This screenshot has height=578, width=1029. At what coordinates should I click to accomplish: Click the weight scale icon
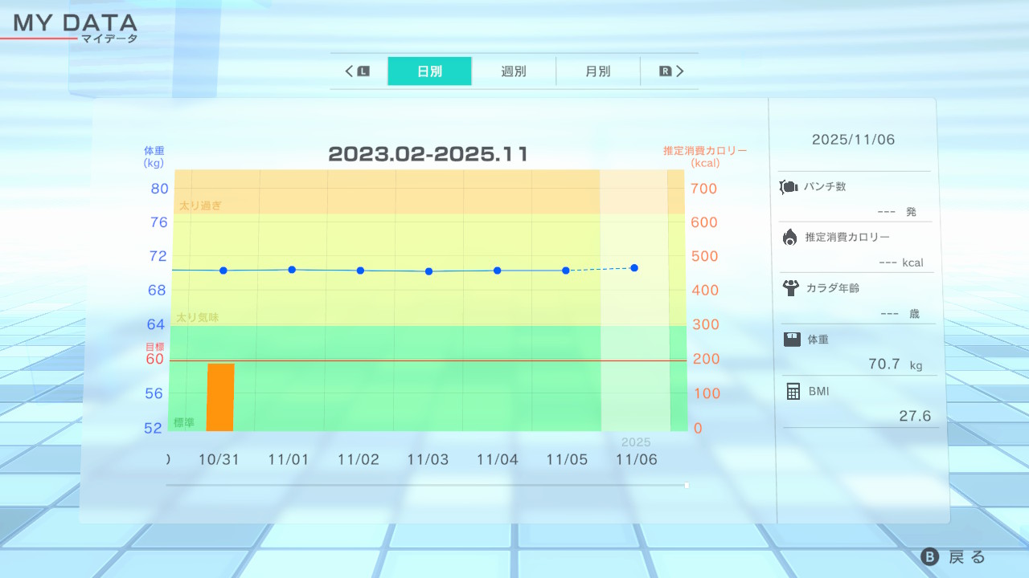point(792,340)
